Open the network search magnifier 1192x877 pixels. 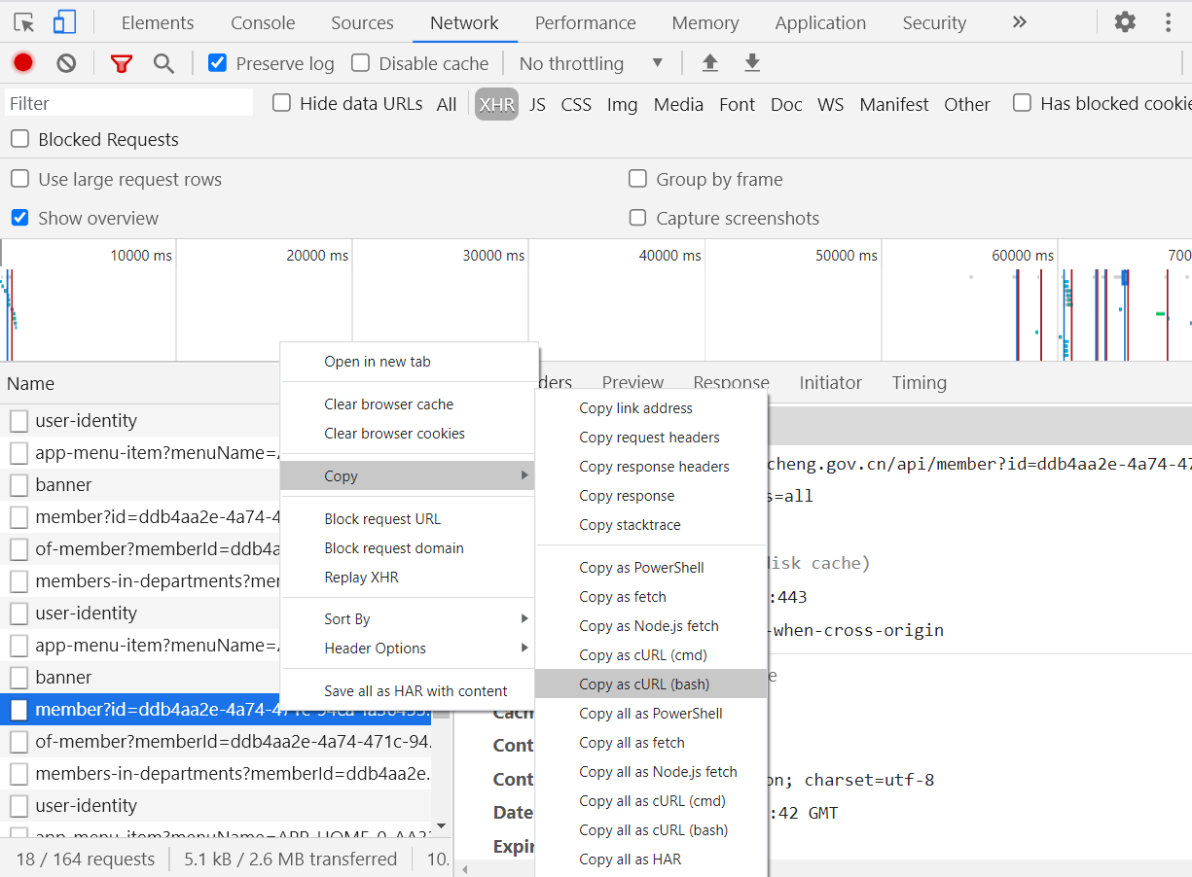click(163, 64)
